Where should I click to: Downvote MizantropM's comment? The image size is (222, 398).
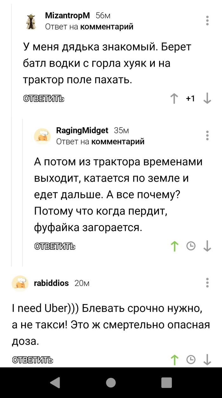(207, 99)
